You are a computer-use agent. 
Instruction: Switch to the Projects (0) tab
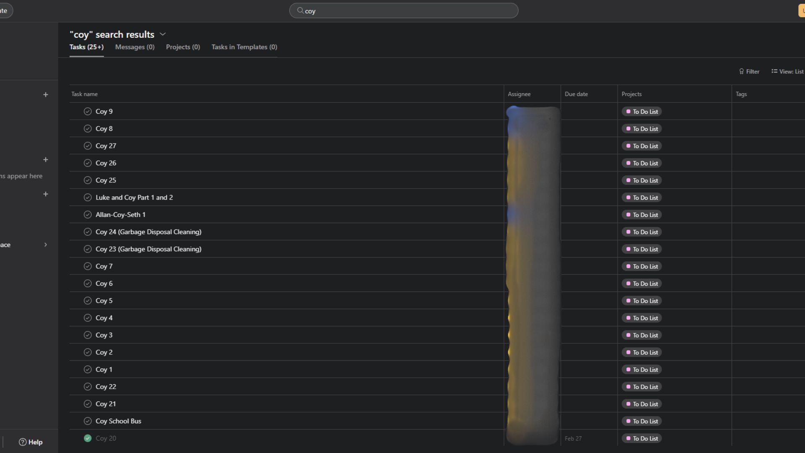183,47
